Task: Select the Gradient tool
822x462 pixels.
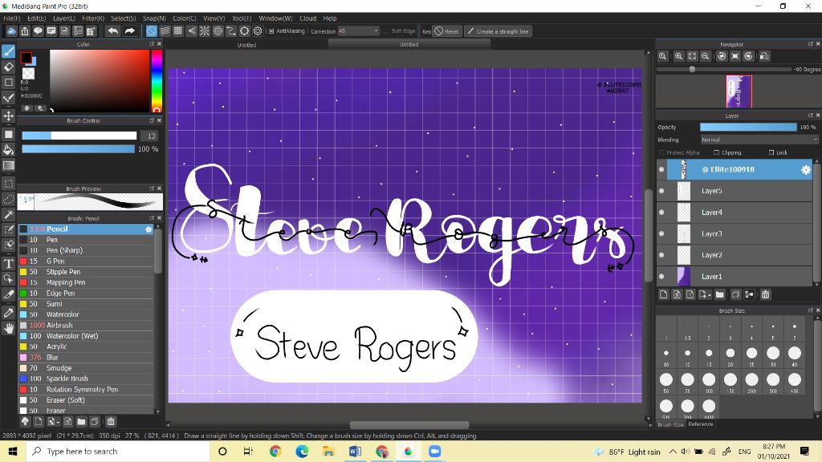Action: 8,165
